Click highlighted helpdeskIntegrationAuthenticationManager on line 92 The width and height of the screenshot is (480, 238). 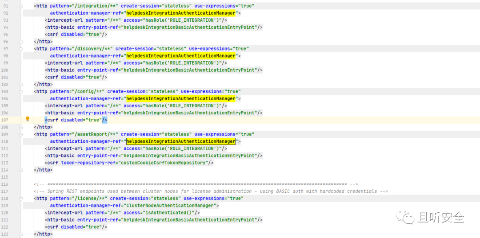181,13
